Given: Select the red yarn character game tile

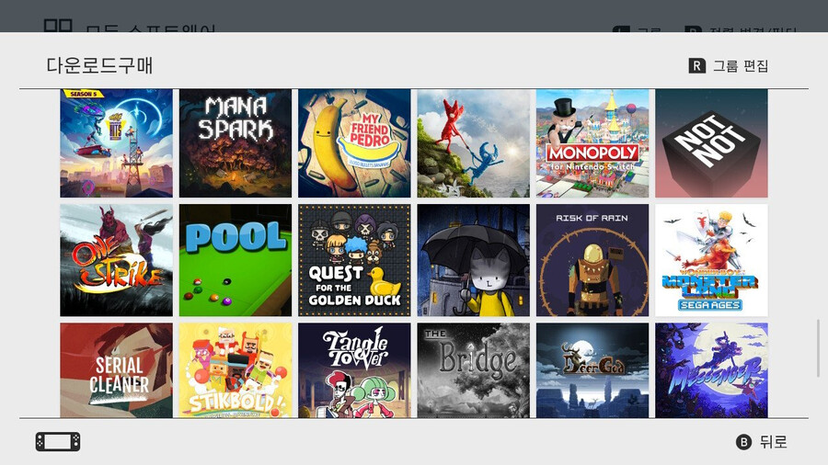Looking at the screenshot, I should click(474, 142).
